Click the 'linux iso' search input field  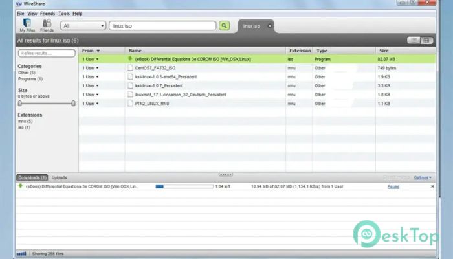tap(162, 26)
